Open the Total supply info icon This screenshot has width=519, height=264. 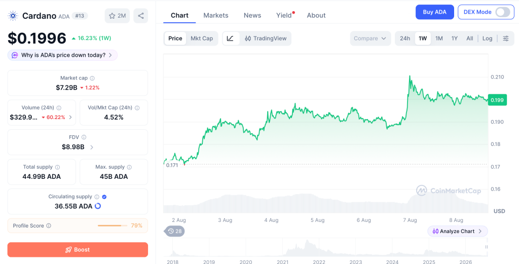57,167
